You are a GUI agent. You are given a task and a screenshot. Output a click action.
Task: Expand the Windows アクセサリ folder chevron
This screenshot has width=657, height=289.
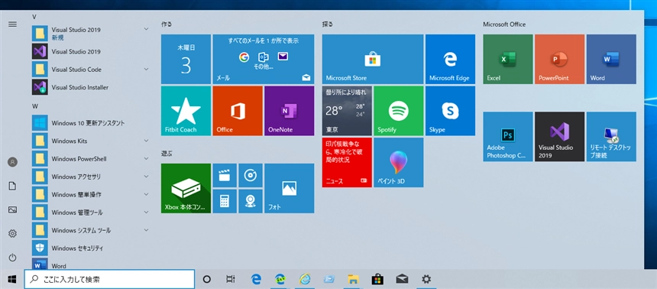146,176
